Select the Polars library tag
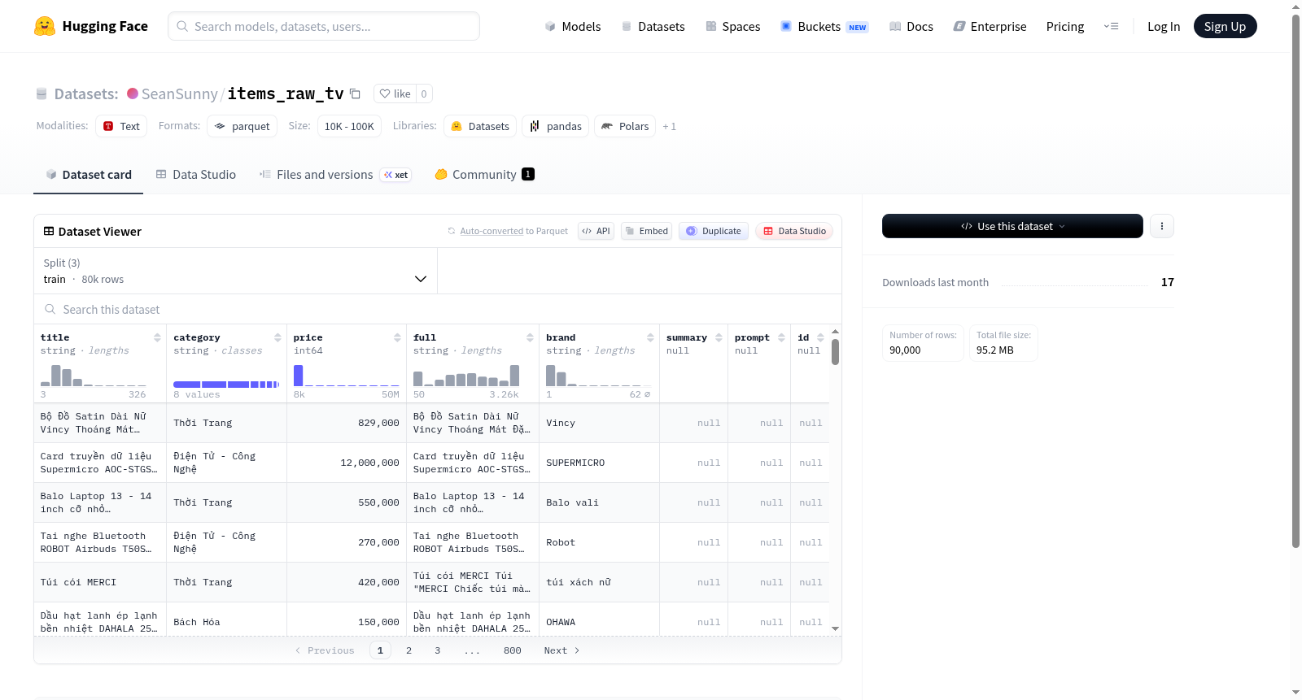The height and width of the screenshot is (700, 1302). [x=625, y=126]
